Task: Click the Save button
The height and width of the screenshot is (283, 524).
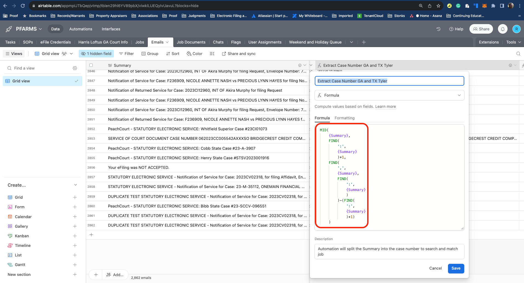Action: [x=456, y=268]
